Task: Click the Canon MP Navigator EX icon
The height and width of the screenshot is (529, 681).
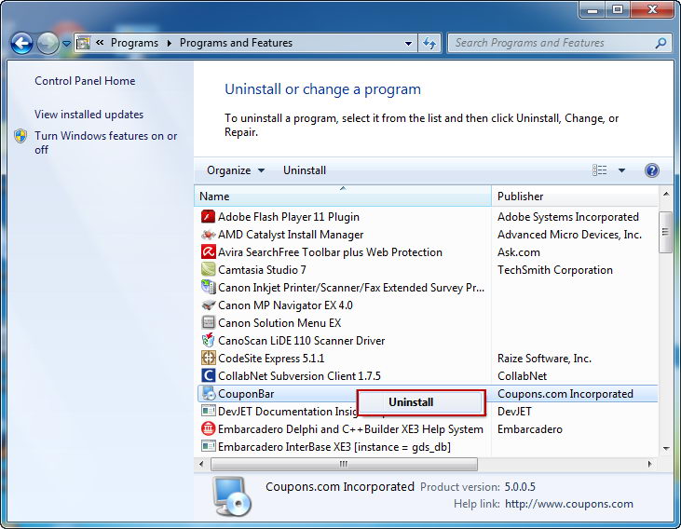Action: point(209,305)
